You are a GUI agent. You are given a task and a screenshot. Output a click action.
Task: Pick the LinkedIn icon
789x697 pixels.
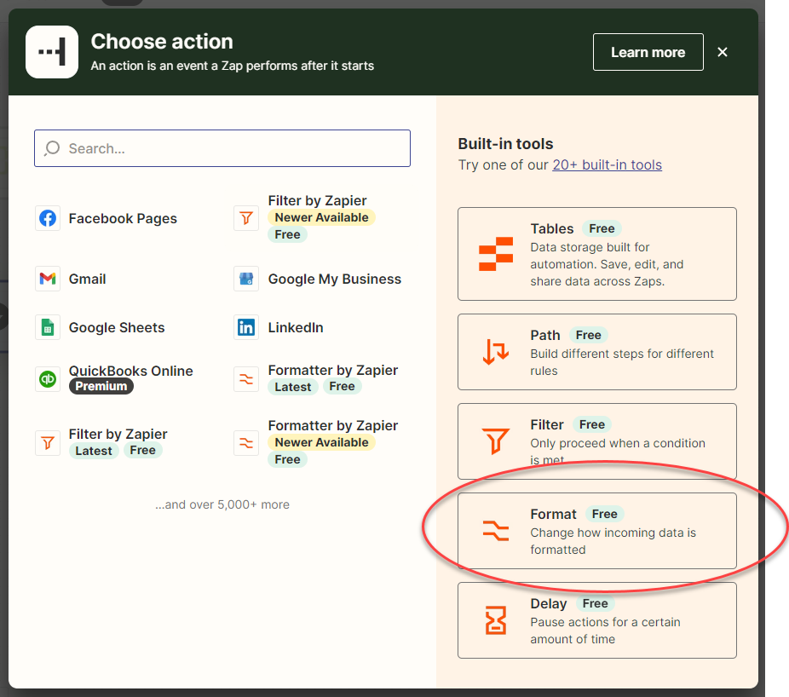point(246,327)
